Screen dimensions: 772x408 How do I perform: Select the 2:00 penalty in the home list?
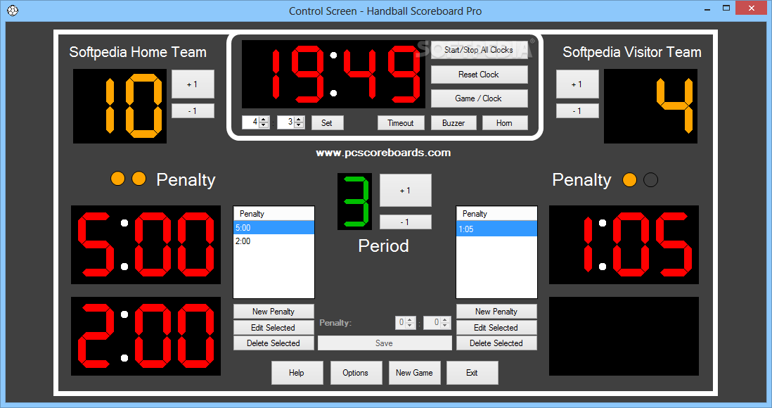(274, 241)
